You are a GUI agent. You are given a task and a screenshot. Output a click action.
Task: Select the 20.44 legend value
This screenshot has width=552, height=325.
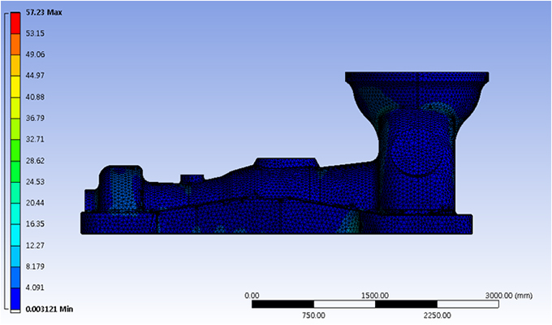pyautogui.click(x=35, y=202)
